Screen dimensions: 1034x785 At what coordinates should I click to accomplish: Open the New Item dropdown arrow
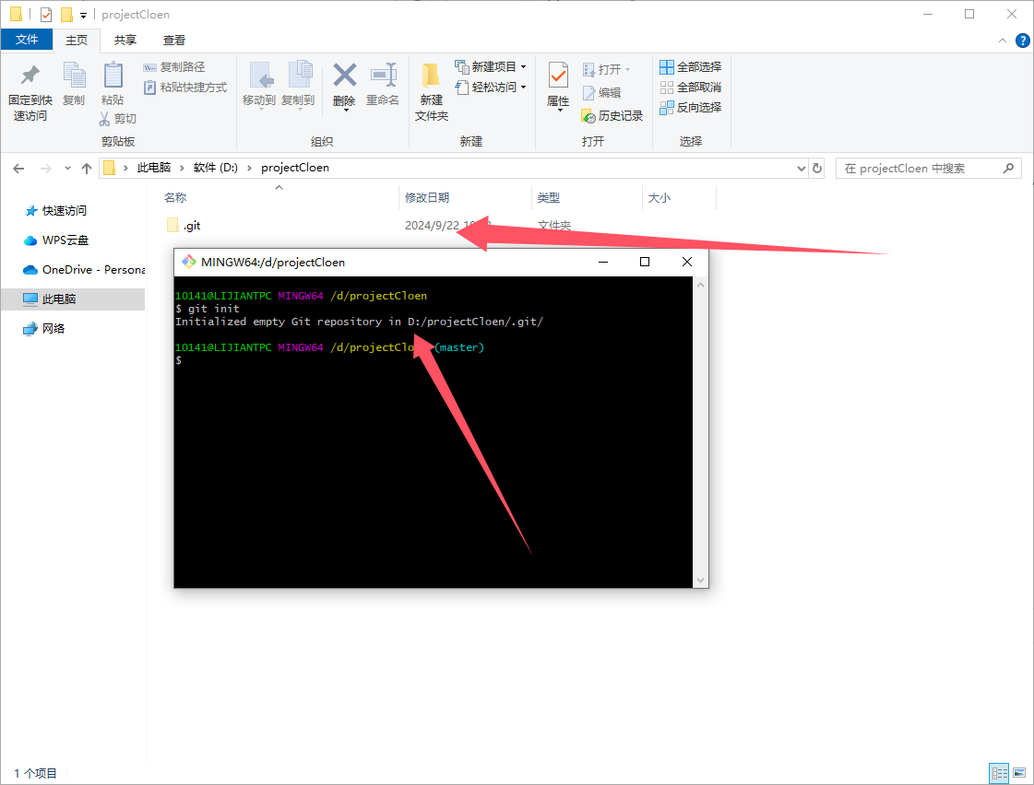(x=524, y=67)
